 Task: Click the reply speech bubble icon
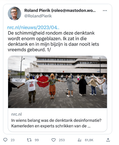[x=5, y=140]
